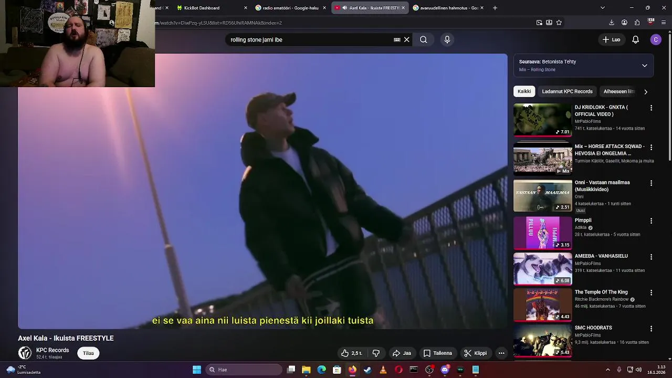The image size is (672, 378).
Task: Open Discord from the taskbar
Action: pyautogui.click(x=445, y=370)
